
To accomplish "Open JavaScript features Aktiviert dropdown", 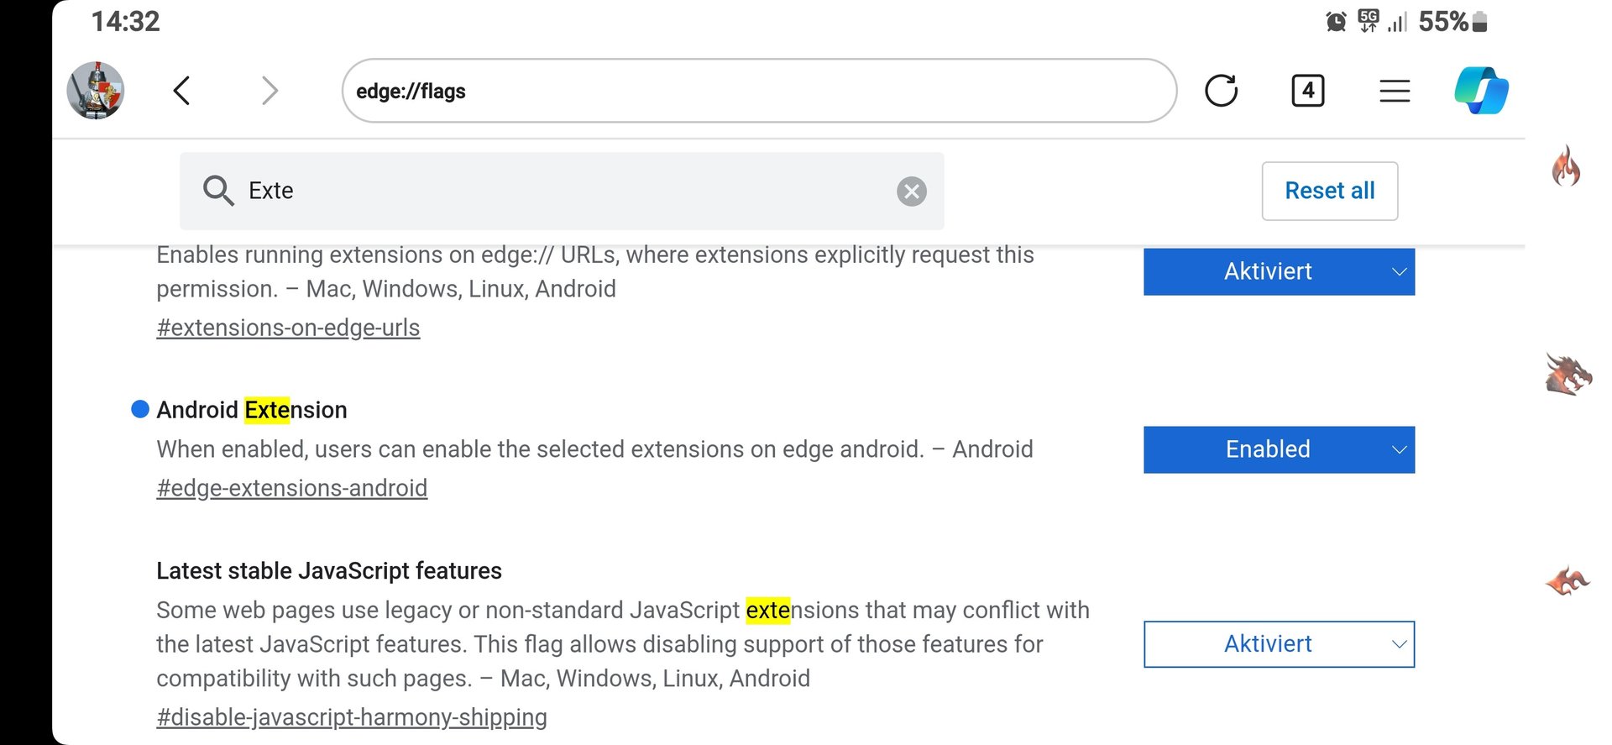I will click(x=1279, y=644).
